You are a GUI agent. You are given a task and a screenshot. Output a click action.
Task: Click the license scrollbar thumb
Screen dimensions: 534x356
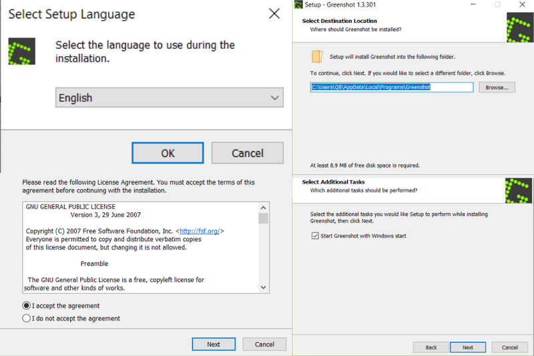point(263,218)
